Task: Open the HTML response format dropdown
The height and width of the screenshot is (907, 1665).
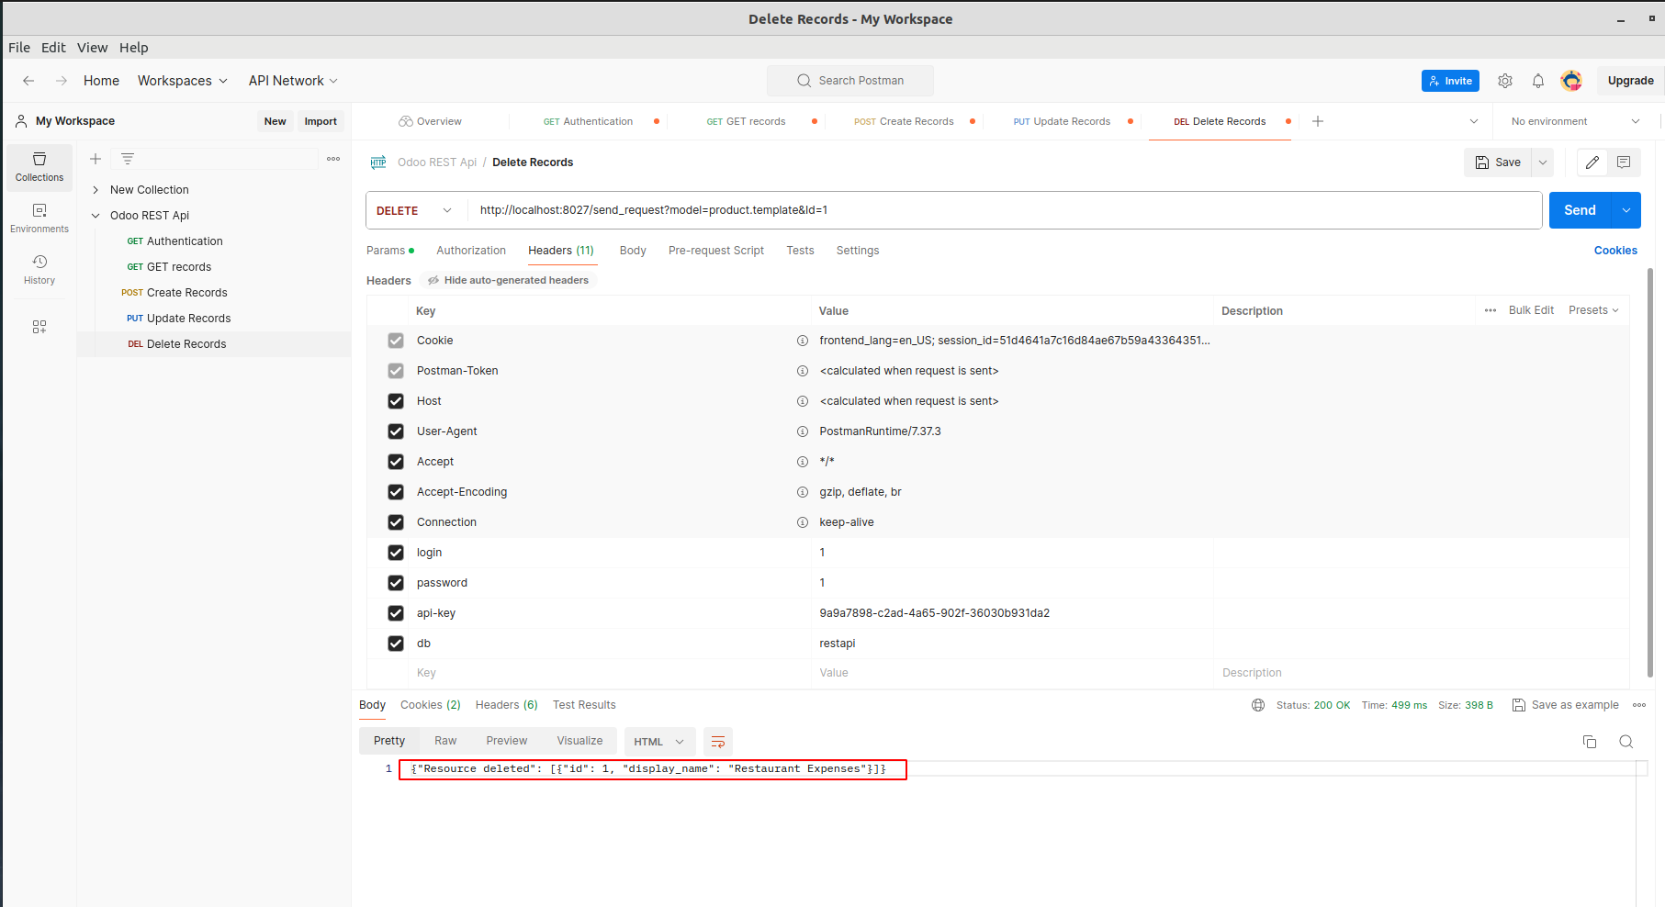Action: [x=659, y=742]
